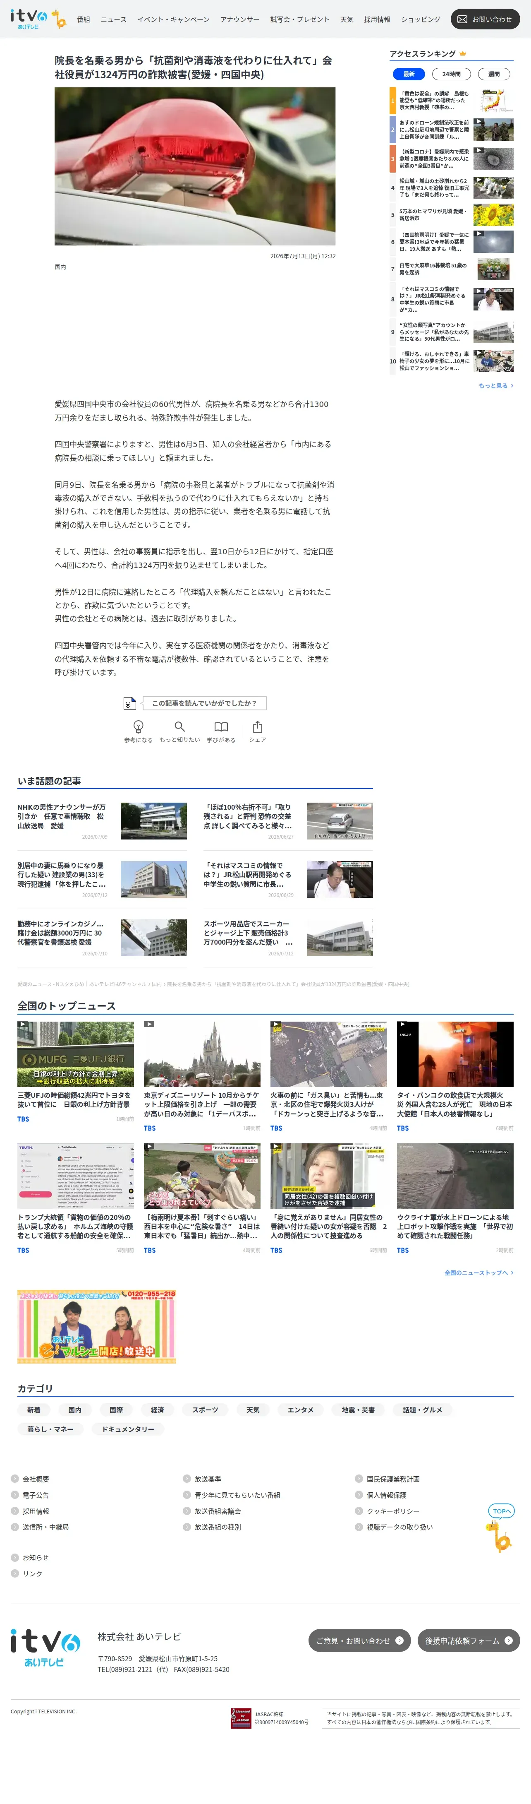The height and width of the screenshot is (1804, 531).
Task: Select 試写会・プレゼント in the header navigation
Action: 299,19
